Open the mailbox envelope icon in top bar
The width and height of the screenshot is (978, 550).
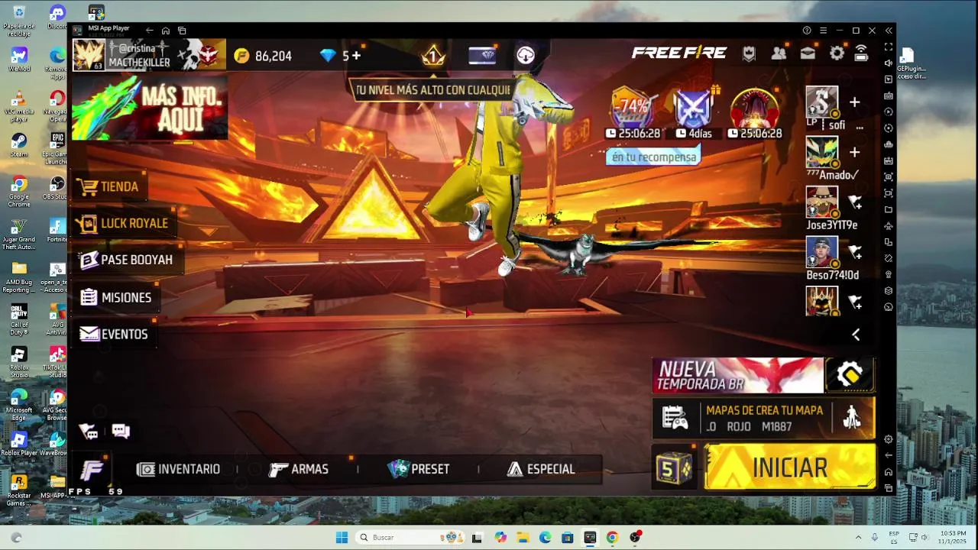[x=808, y=53]
